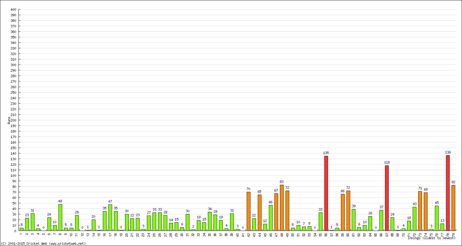Click the value label "12"
The height and width of the screenshot is (246, 462).
point(265,221)
